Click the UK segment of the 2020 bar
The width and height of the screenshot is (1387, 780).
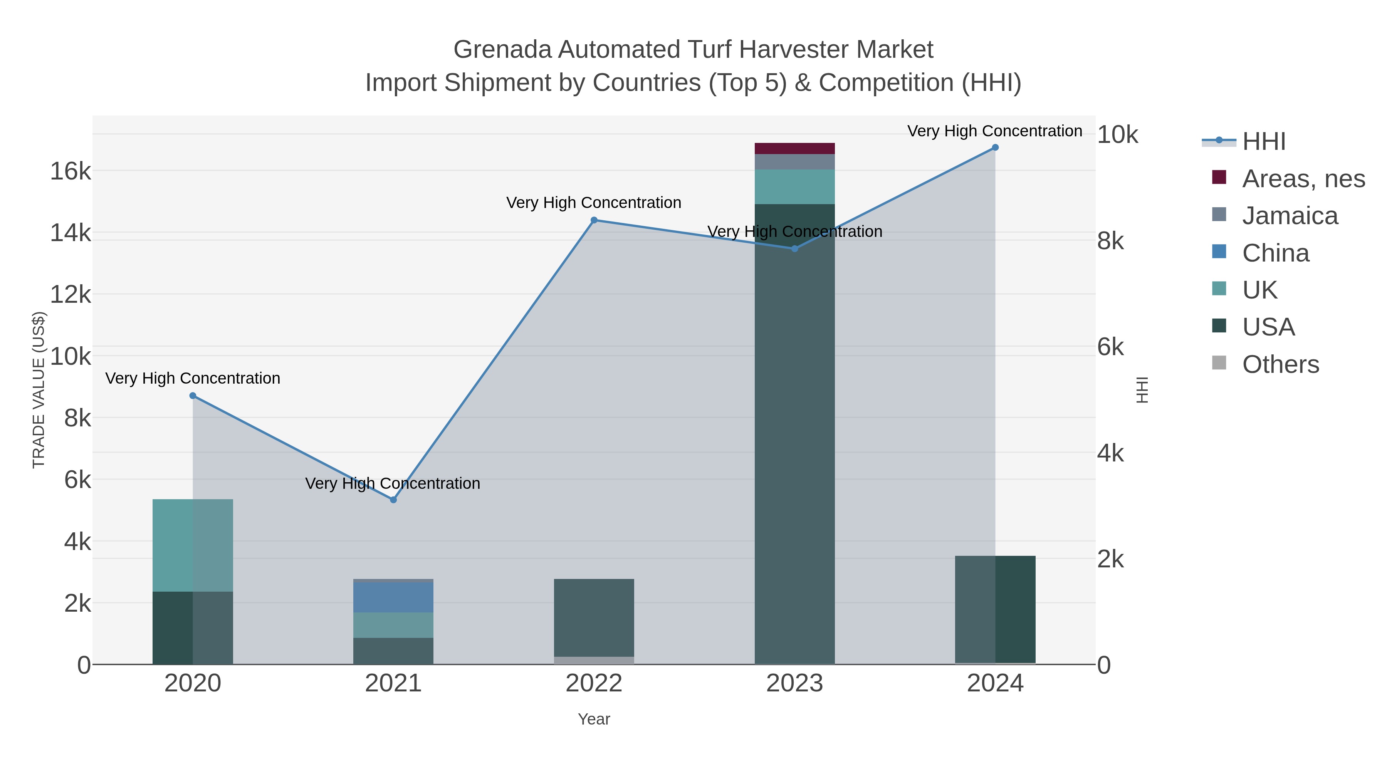tap(193, 545)
